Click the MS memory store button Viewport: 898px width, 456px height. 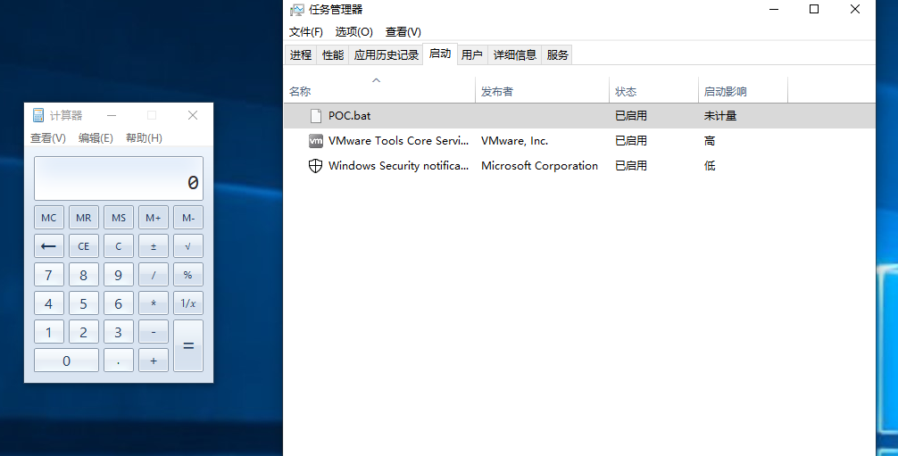[119, 218]
